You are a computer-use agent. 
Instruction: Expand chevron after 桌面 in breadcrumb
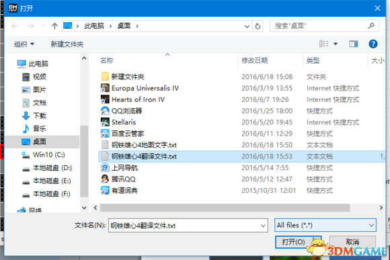(x=137, y=26)
